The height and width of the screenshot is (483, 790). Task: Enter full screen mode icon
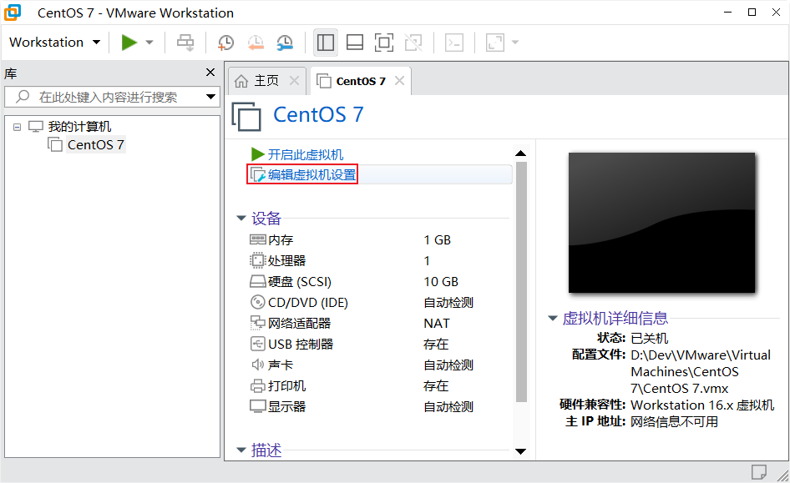[x=384, y=43]
